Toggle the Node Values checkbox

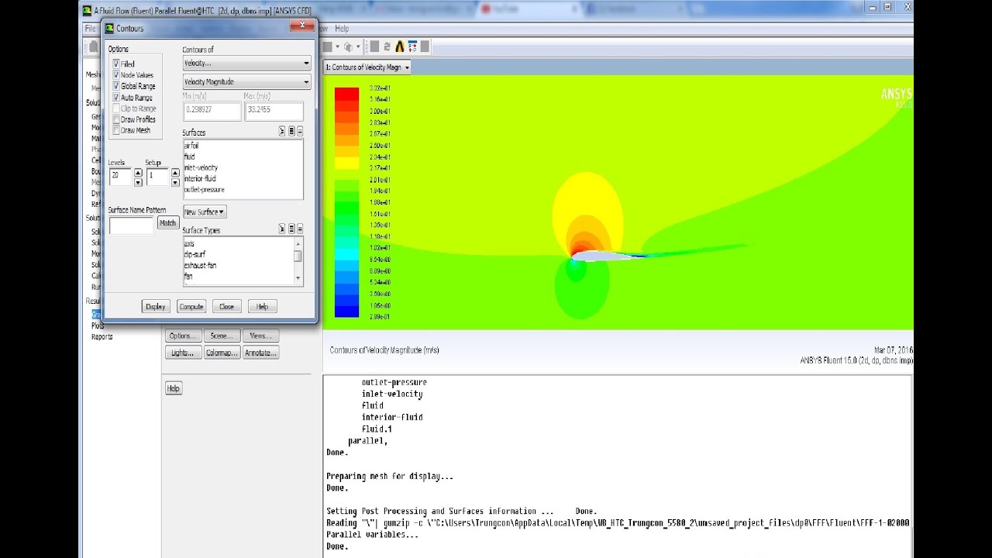[x=116, y=74]
